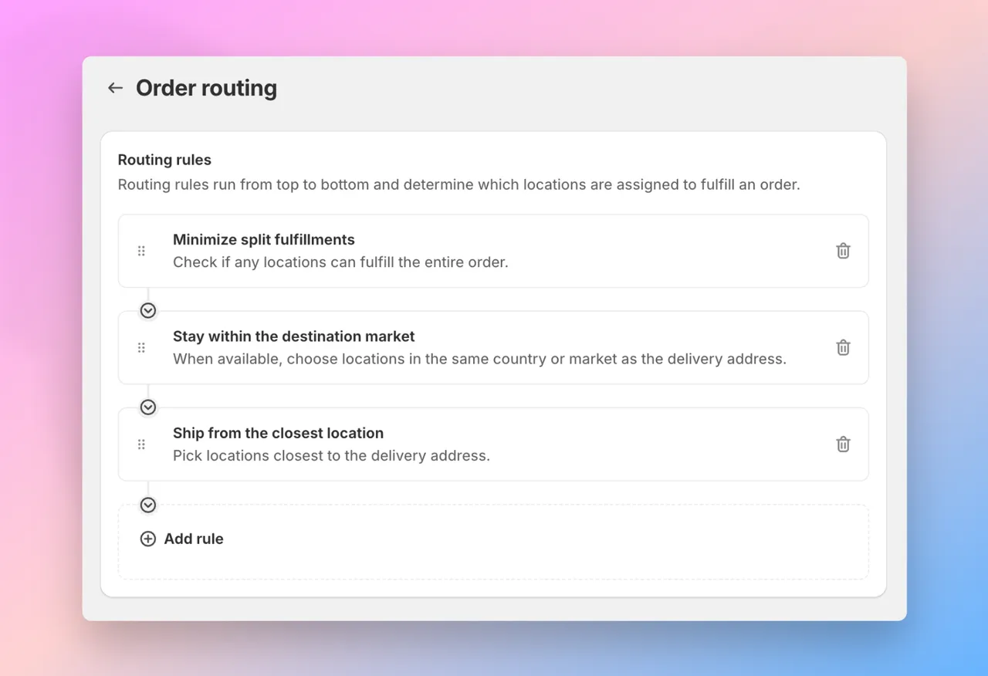The height and width of the screenshot is (676, 988).
Task: Click the back arrow next to Order routing
Action: [114, 87]
